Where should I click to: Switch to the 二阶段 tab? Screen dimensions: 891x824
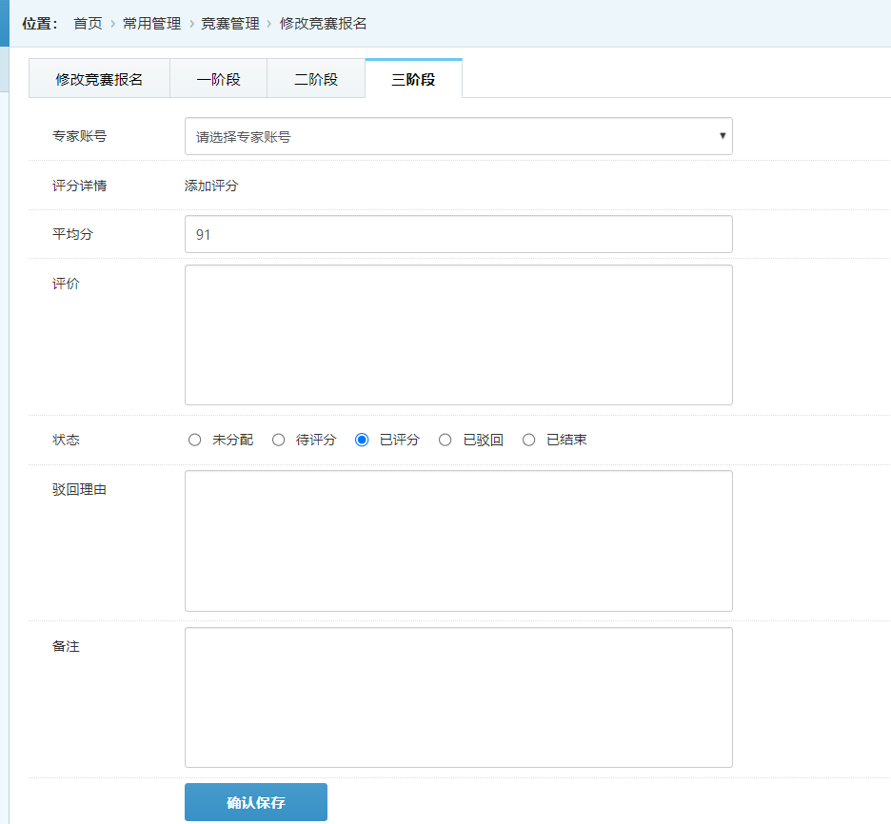tap(316, 79)
